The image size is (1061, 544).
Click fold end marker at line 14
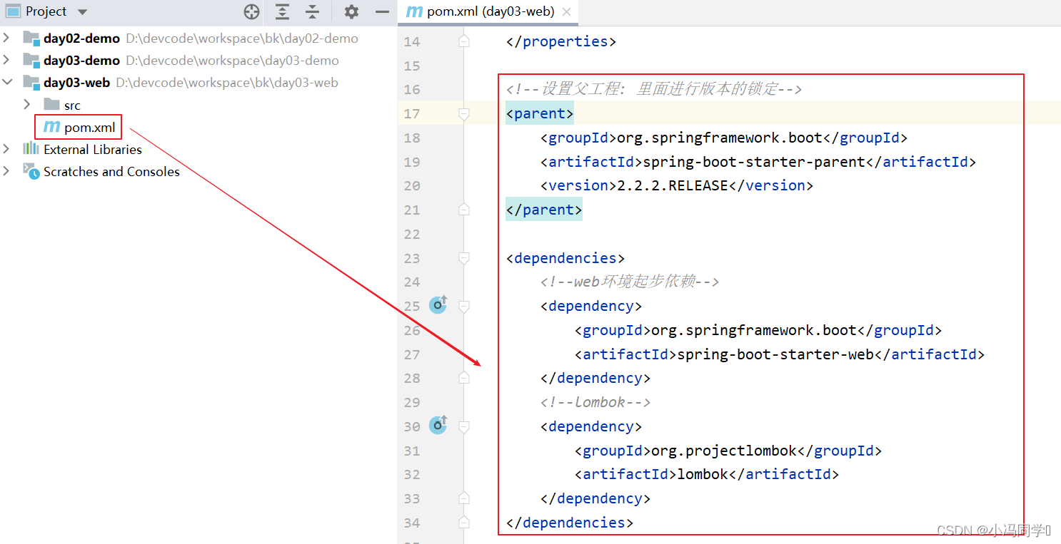464,41
